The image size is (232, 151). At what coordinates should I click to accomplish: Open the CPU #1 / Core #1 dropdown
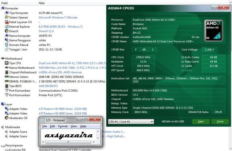131,122
